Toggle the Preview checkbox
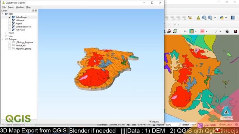Screen dimensions: 239x134 click(150, 122)
